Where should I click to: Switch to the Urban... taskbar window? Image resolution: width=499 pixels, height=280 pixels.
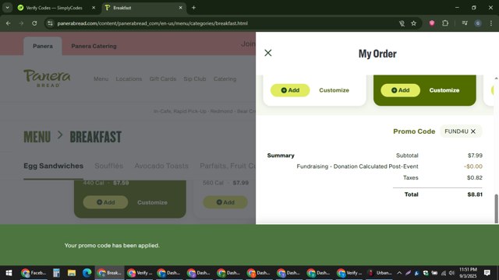pyautogui.click(x=380, y=273)
